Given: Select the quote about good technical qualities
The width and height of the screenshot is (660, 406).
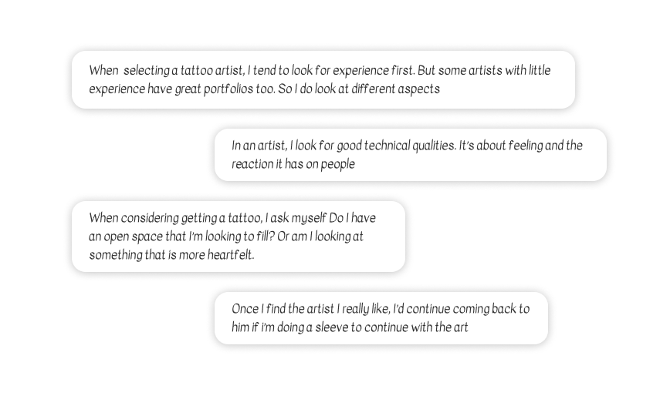Looking at the screenshot, I should (x=411, y=155).
